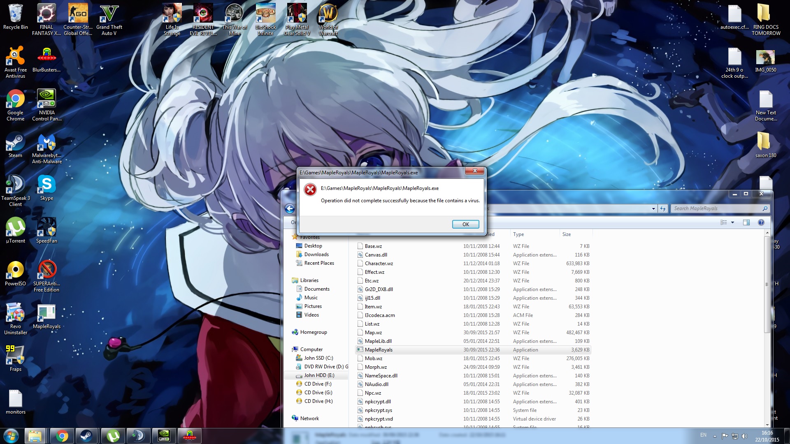Open Downloads in Explorer navigation pane
790x444 pixels.
point(316,254)
